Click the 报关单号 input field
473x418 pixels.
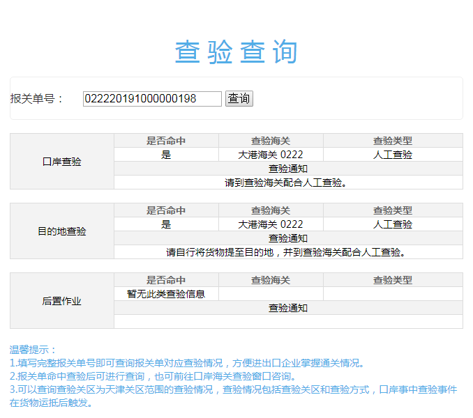point(152,99)
